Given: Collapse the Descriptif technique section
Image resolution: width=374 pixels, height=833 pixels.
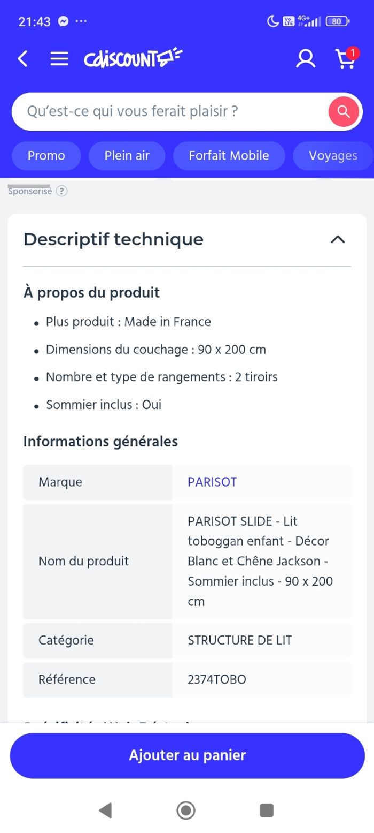Looking at the screenshot, I should tap(338, 239).
